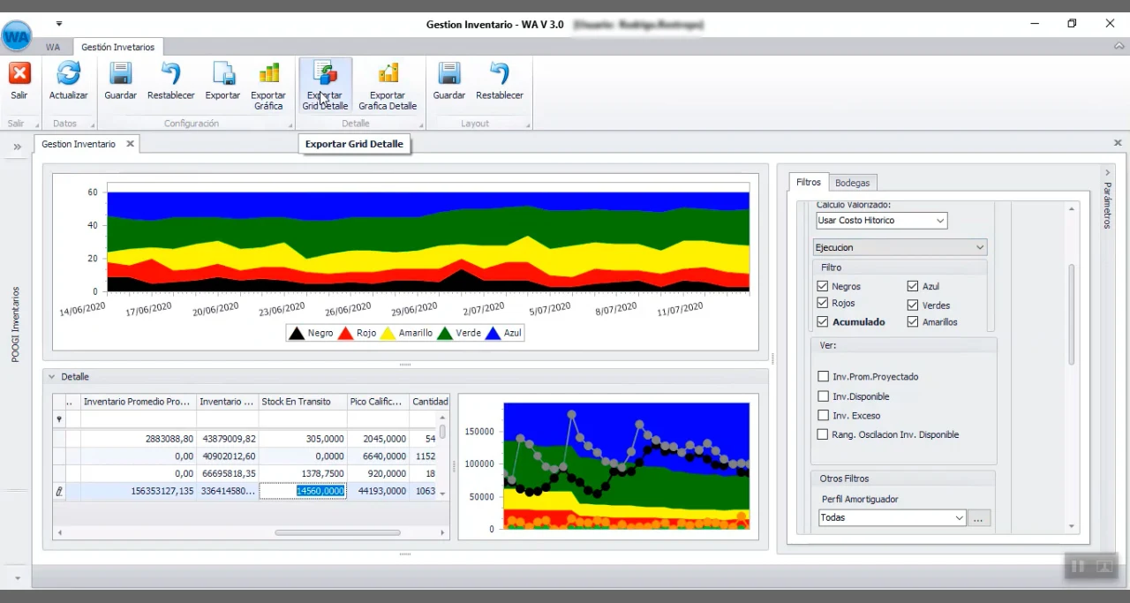The width and height of the screenshot is (1130, 603).
Task: Switch to the Bodegas tab
Action: tap(853, 183)
